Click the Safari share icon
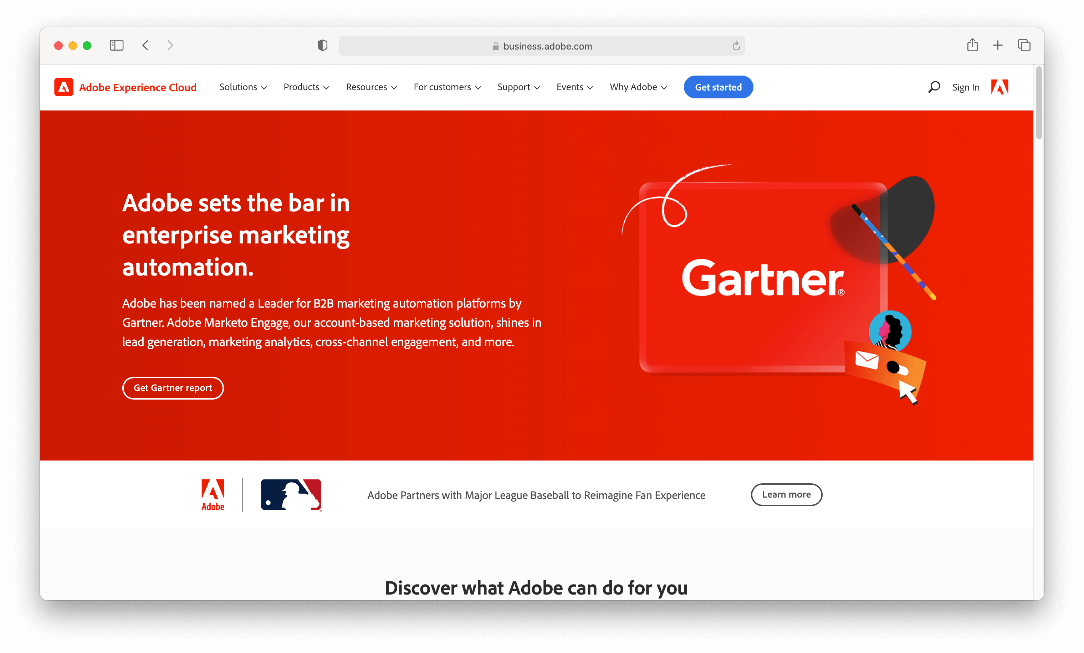The width and height of the screenshot is (1084, 653). coord(973,45)
